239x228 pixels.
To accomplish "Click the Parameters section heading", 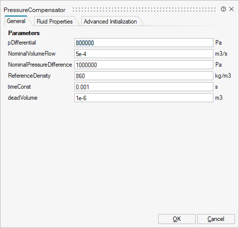I will pos(24,33).
